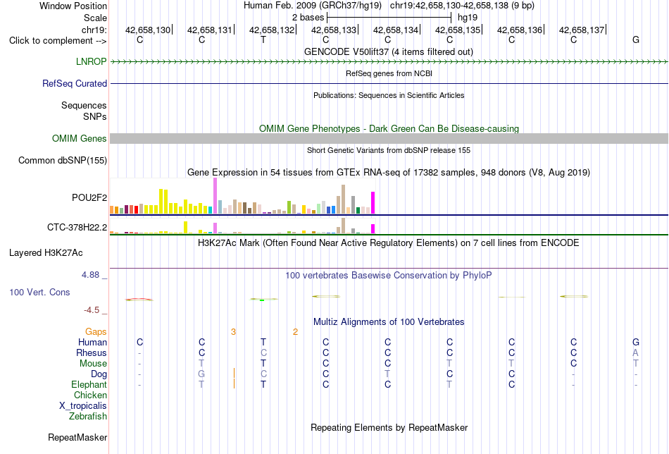Click 'Gene Expression in 54 tissues' title
Screen dimensions: 669x454
389,173
